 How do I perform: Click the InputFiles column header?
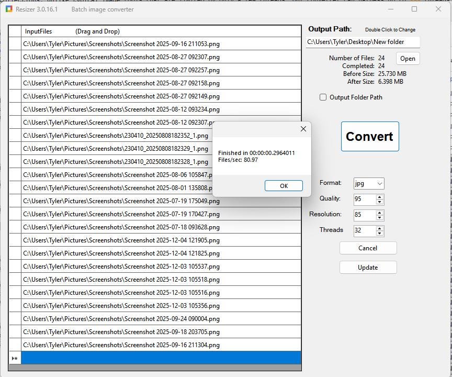point(161,31)
